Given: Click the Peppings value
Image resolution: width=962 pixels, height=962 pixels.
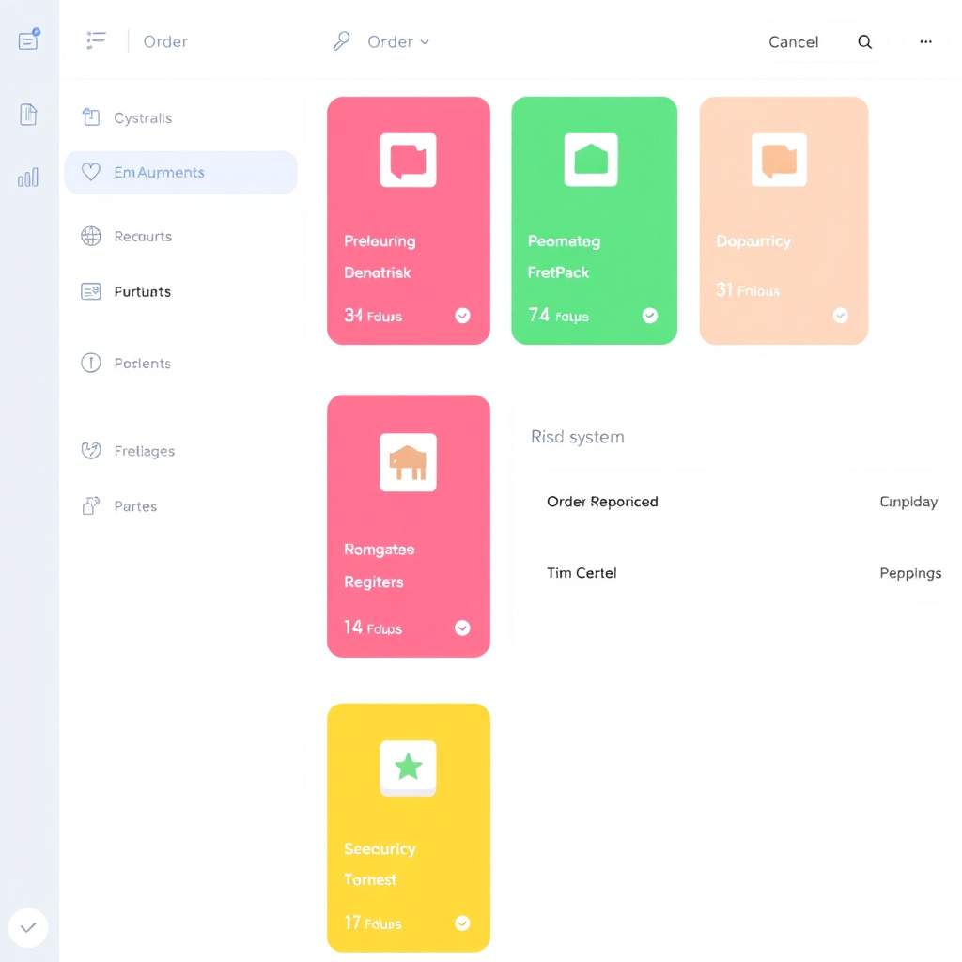Looking at the screenshot, I should coord(910,573).
